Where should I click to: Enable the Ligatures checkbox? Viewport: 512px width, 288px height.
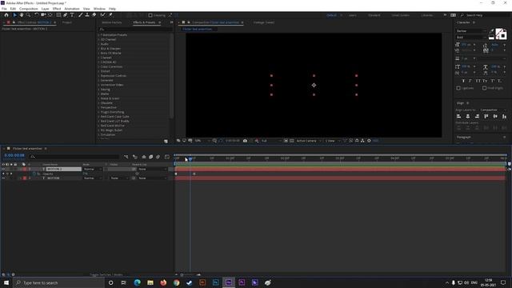pyautogui.click(x=458, y=88)
